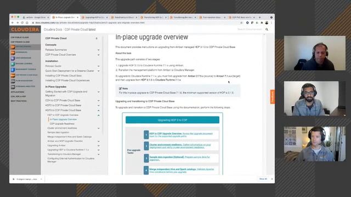Switch to the last tab CDP PvC Base

click(x=242, y=17)
